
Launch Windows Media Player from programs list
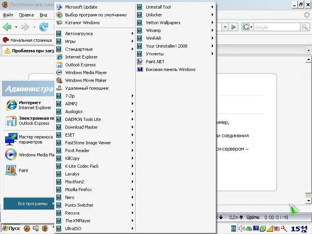coord(95,73)
